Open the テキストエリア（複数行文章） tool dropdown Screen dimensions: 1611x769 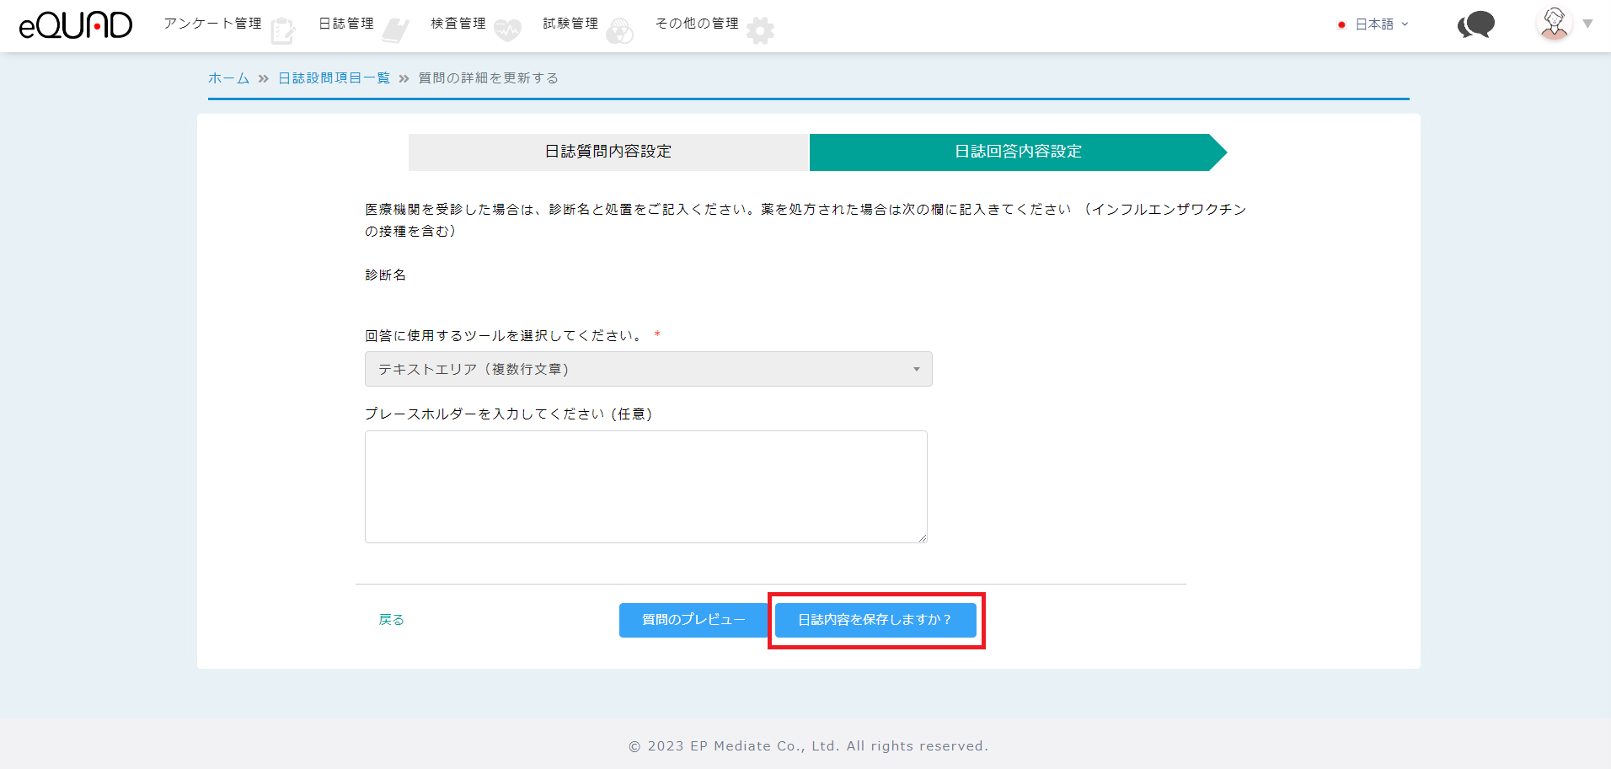(x=648, y=369)
